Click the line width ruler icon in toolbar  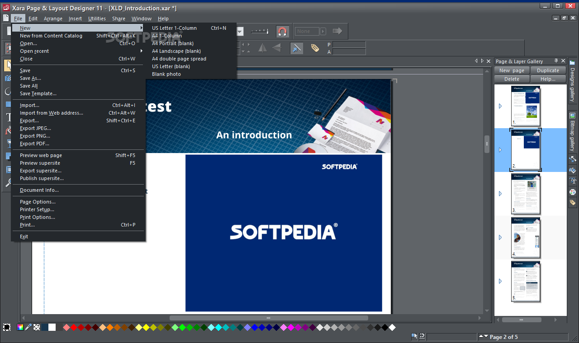[260, 31]
